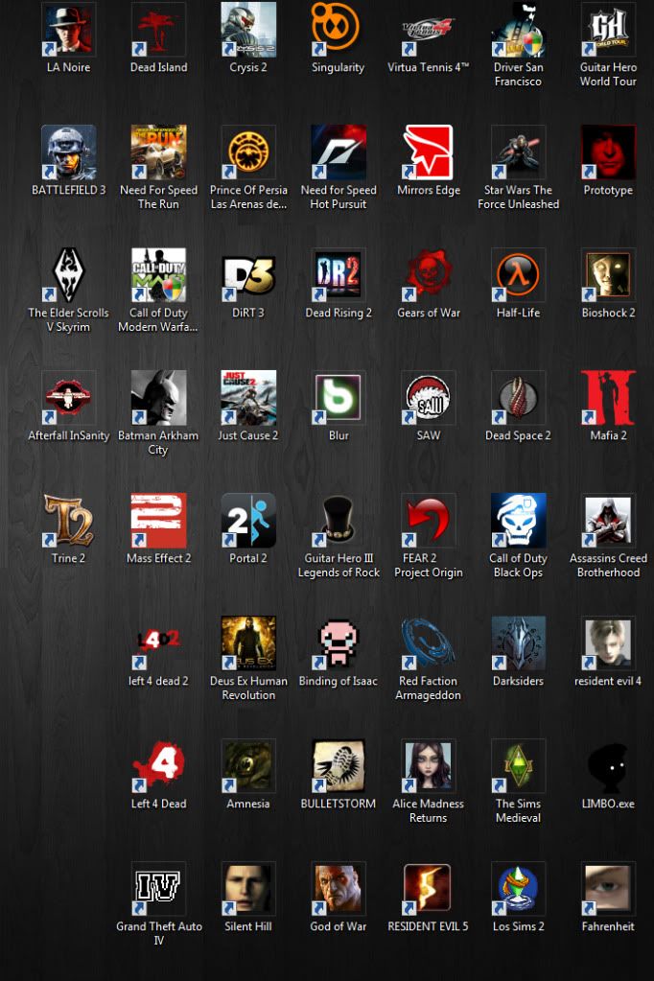654x981 pixels.
Task: Open the Binding of Isaac shortcut
Action: (x=338, y=642)
